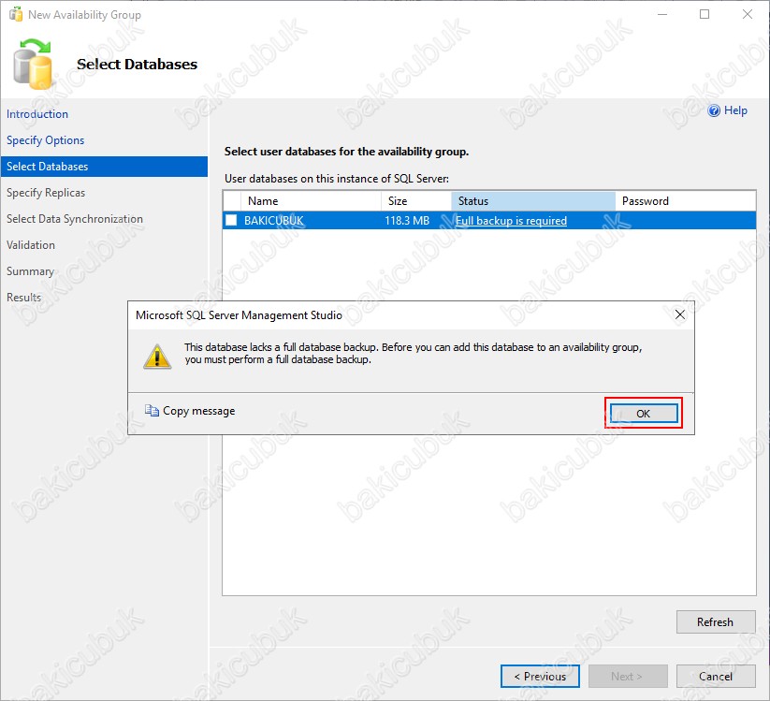Image resolution: width=770 pixels, height=701 pixels.
Task: Go to the Introduction wizard page
Action: [x=37, y=114]
